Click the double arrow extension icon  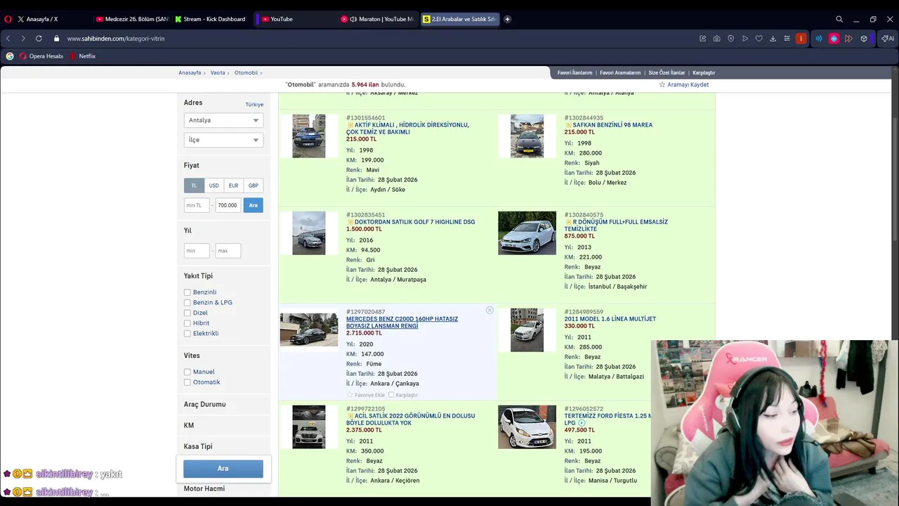[x=848, y=39]
